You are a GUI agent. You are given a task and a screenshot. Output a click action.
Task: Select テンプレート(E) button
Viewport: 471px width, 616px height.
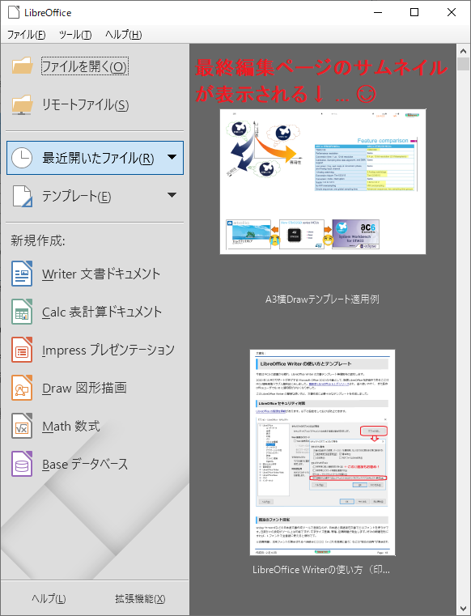[95, 196]
